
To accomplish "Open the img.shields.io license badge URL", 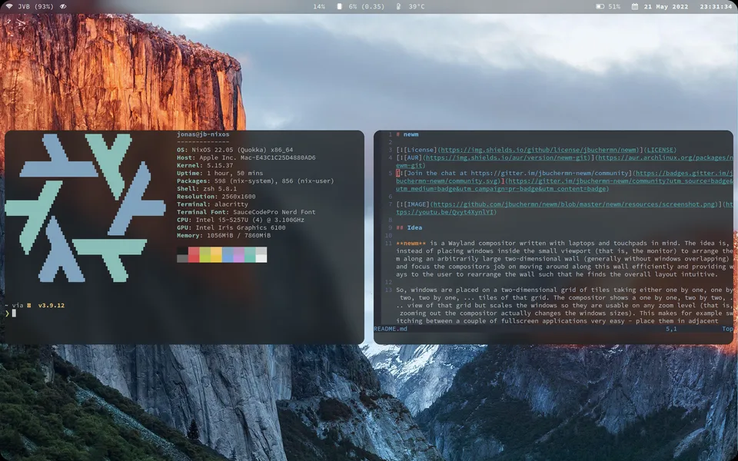I will (540, 150).
